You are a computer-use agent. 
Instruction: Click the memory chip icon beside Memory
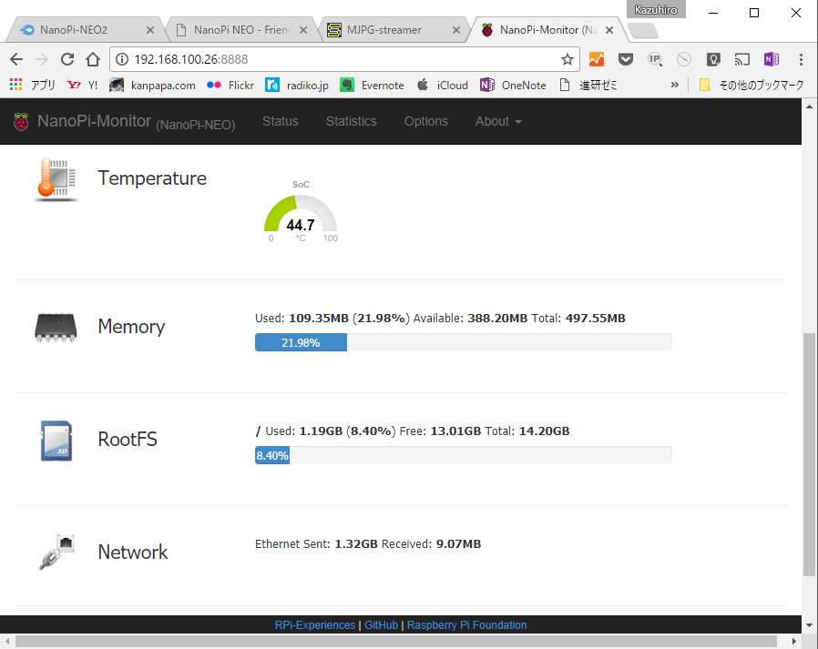tap(56, 328)
